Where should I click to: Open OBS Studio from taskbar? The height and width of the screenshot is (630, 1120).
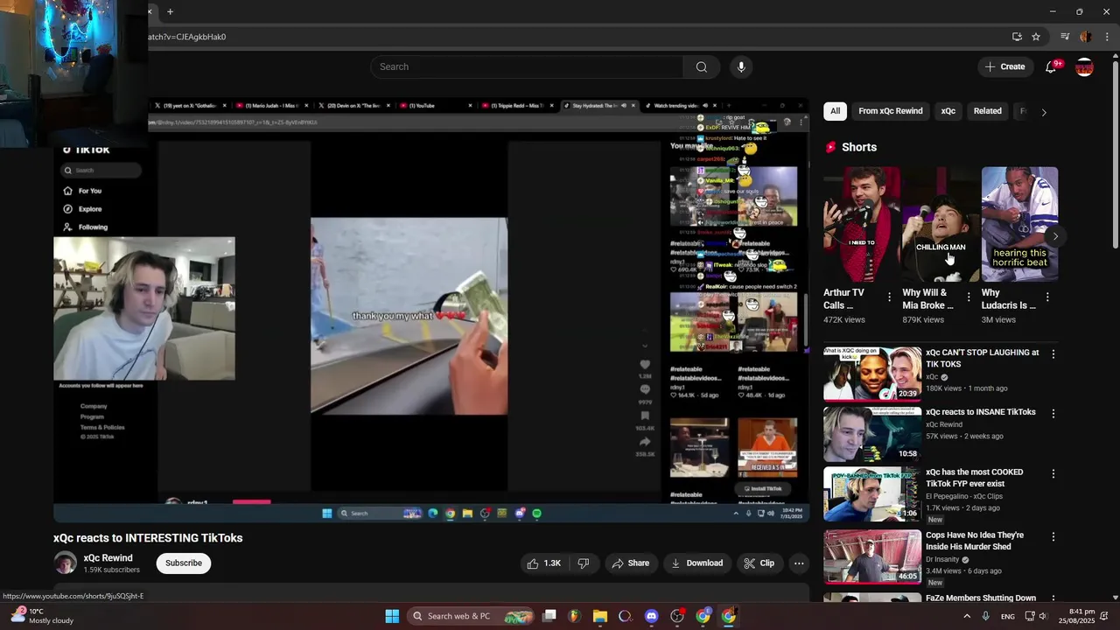[677, 616]
